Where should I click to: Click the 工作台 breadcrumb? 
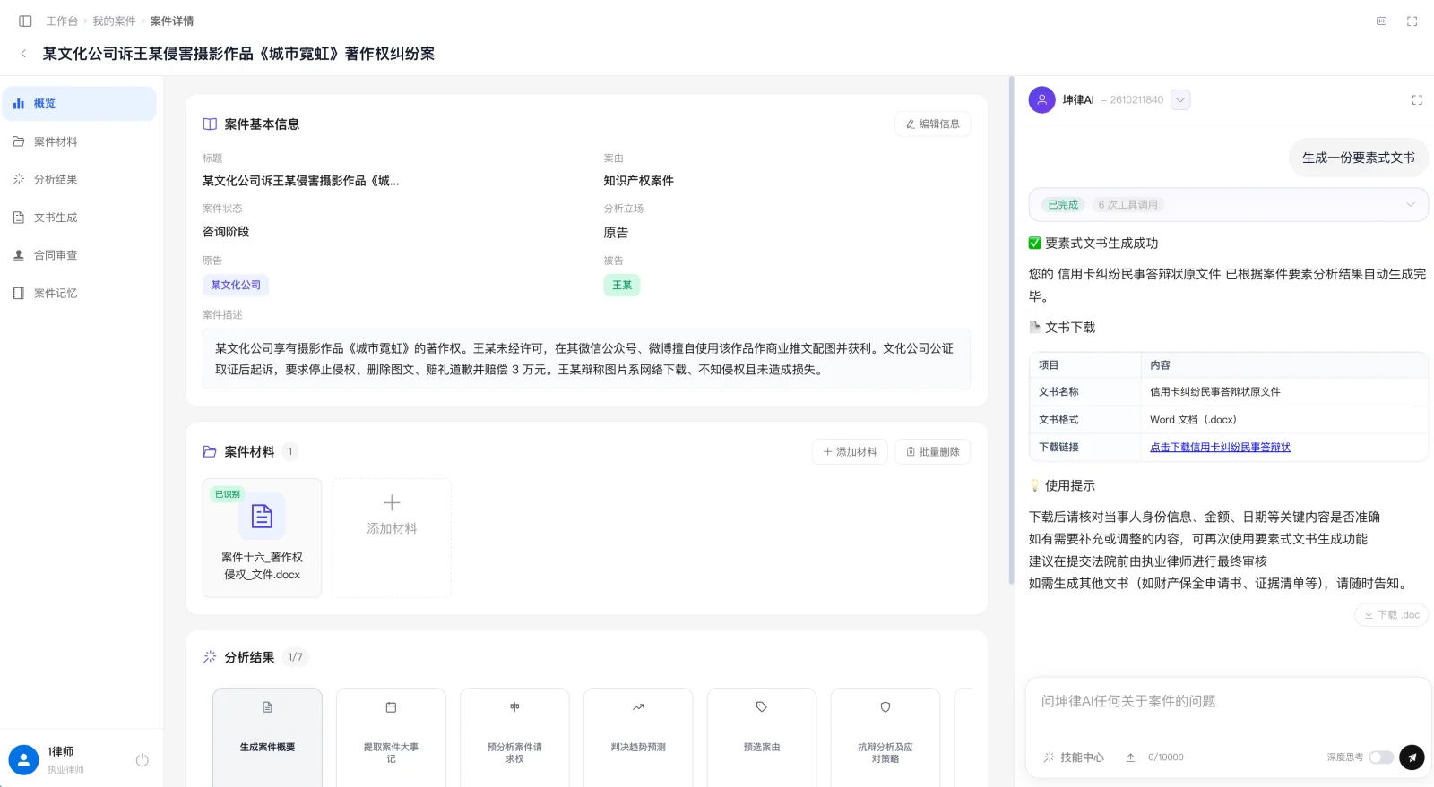(x=62, y=21)
